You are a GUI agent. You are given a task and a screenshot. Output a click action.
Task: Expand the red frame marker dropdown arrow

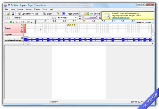[31, 22]
